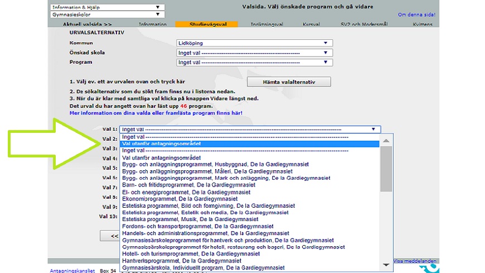Viewport: 485px width, 273px height.
Task: Click the back button labeled <<
Action: click(110, 236)
